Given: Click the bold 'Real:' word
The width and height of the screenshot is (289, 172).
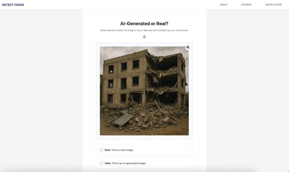Looking at the screenshot, I should 108,150.
